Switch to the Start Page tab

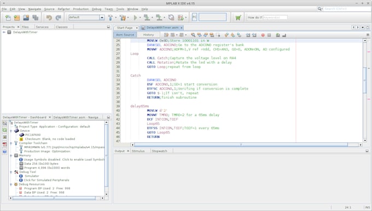[x=125, y=28]
